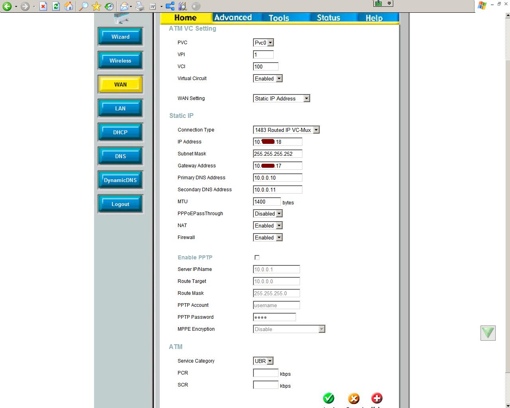This screenshot has width=510, height=408.
Task: Open the Connection Type dropdown
Action: coord(286,130)
